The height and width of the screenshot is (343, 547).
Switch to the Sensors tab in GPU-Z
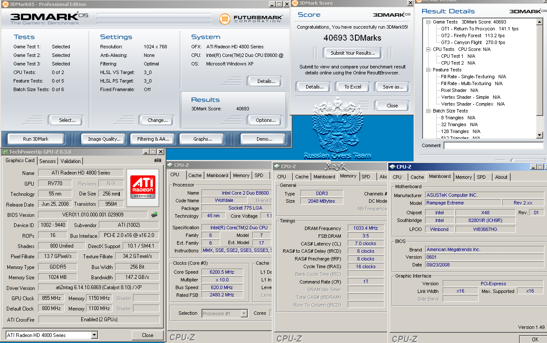[x=47, y=161]
